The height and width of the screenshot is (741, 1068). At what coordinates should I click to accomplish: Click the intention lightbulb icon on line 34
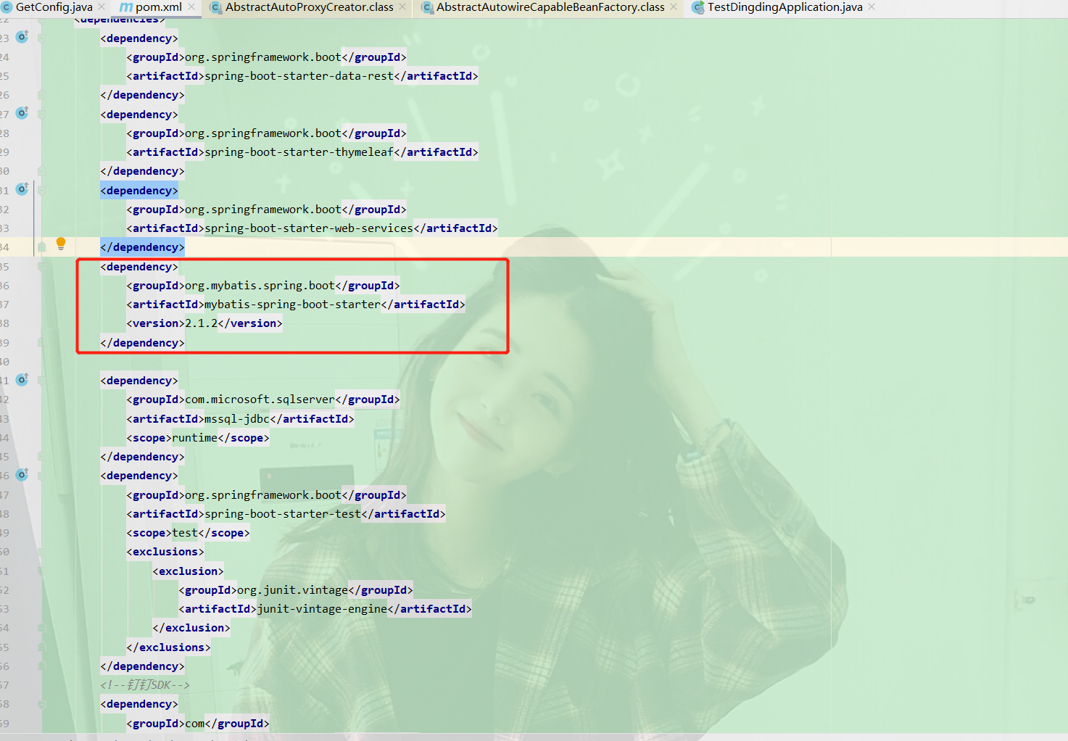pyautogui.click(x=60, y=243)
